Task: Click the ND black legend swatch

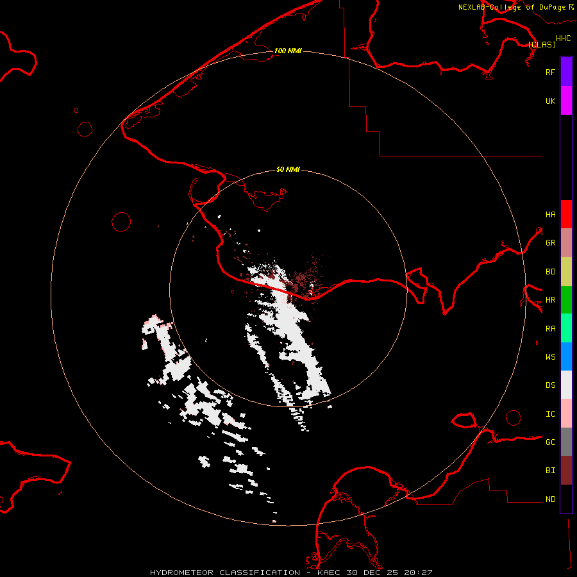Action: (566, 499)
